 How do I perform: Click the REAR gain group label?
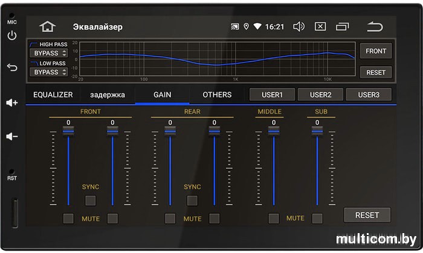point(192,111)
